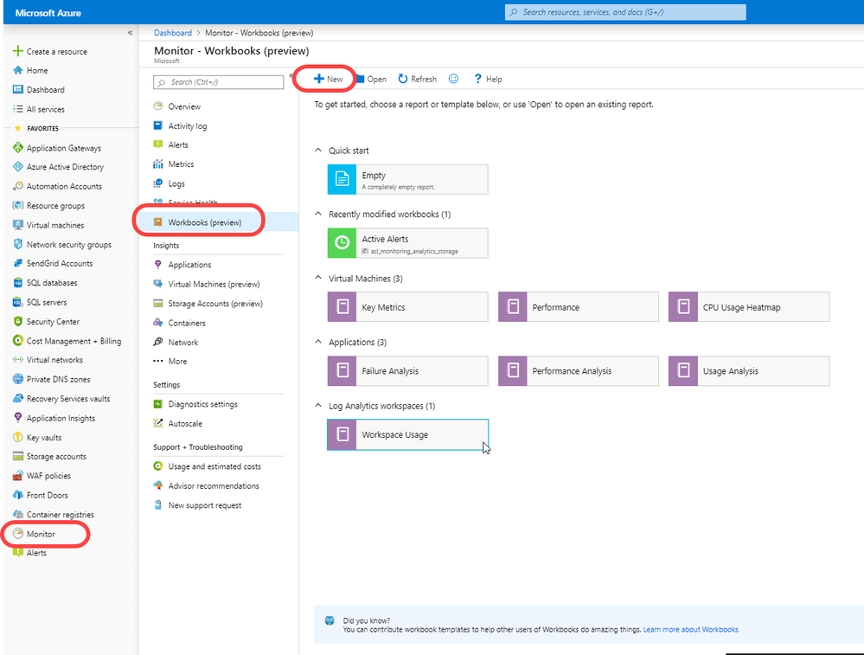Screen dimensions: 864x655
Task: Open Virtual machines favorites icon
Action: click(x=17, y=225)
